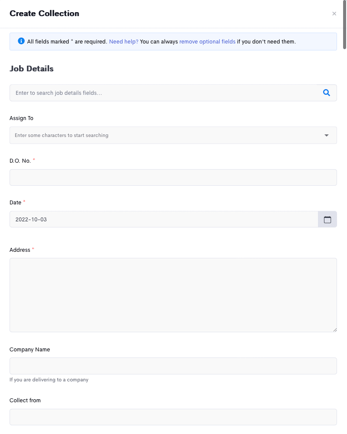The height and width of the screenshot is (434, 347).
Task: Click into the D.O. No. field
Action: point(173,177)
